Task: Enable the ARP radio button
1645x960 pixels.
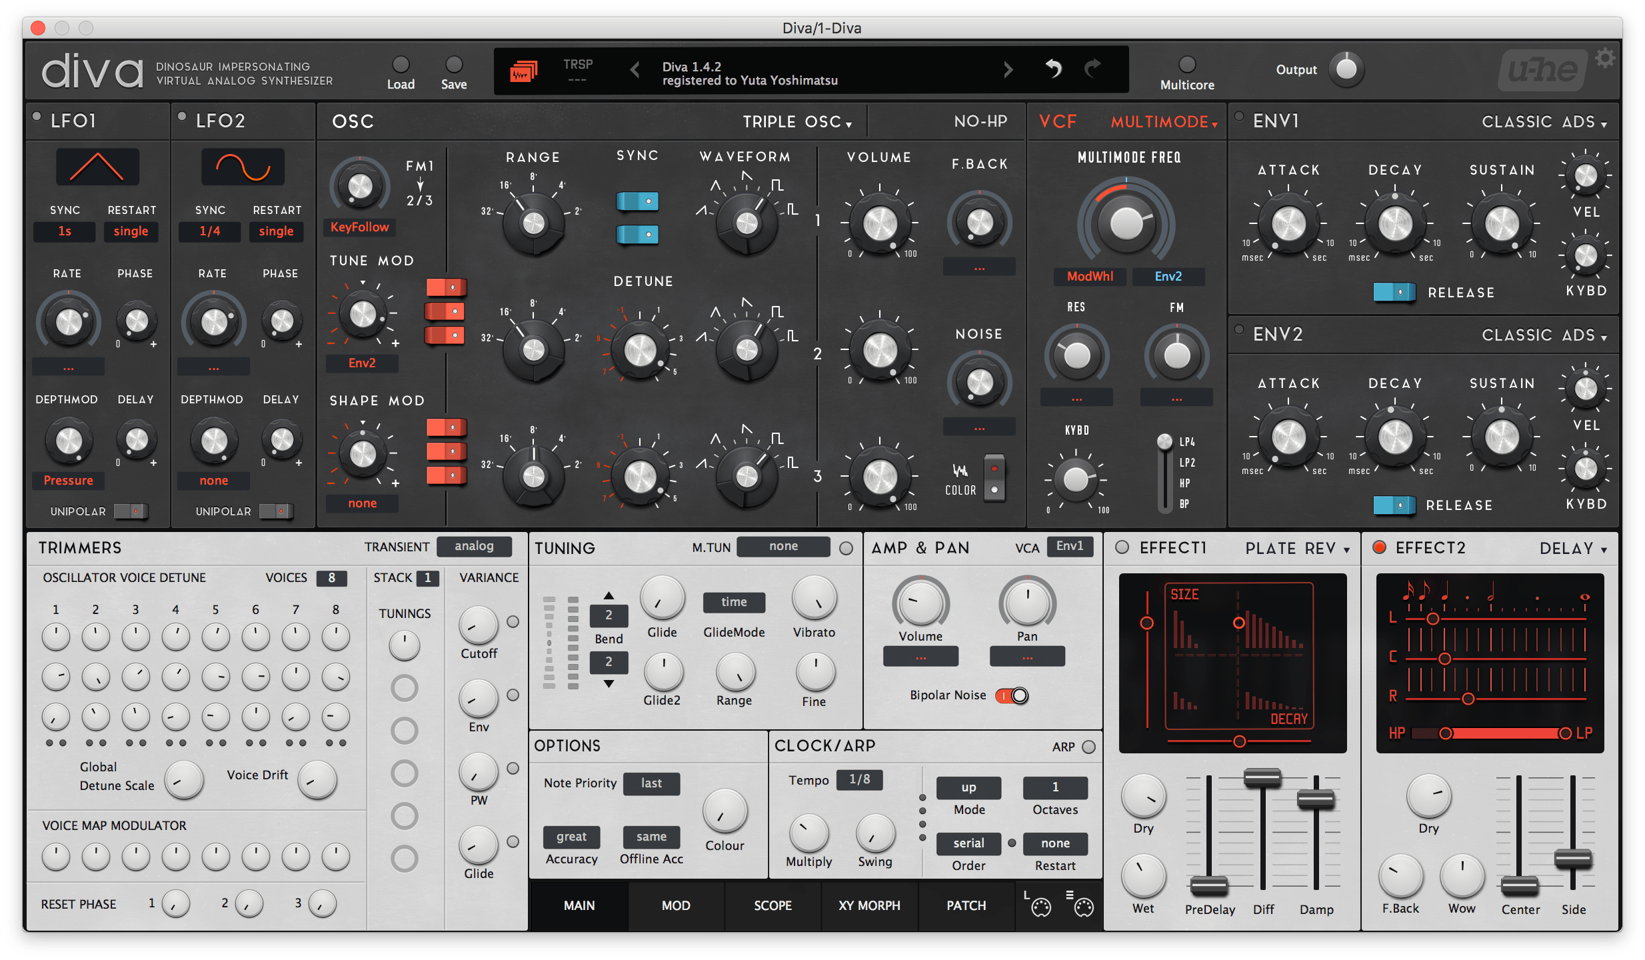Action: pos(1088,747)
